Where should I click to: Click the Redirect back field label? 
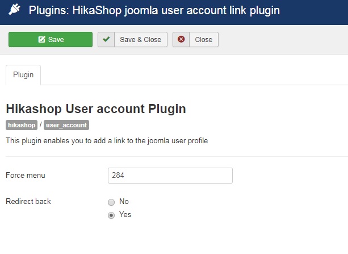pos(28,202)
